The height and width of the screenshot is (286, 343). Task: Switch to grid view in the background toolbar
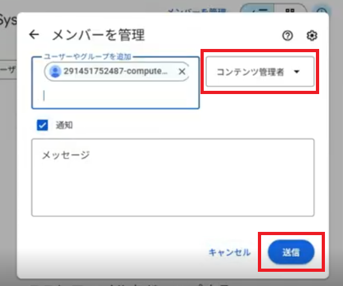[x=290, y=9]
